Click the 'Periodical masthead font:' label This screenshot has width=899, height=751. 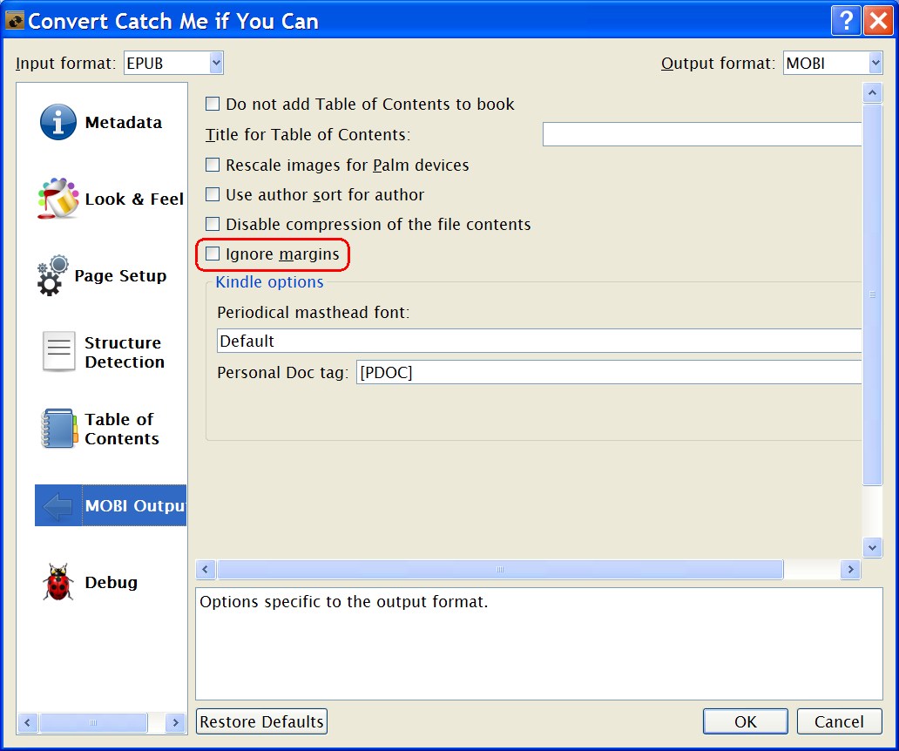[314, 313]
